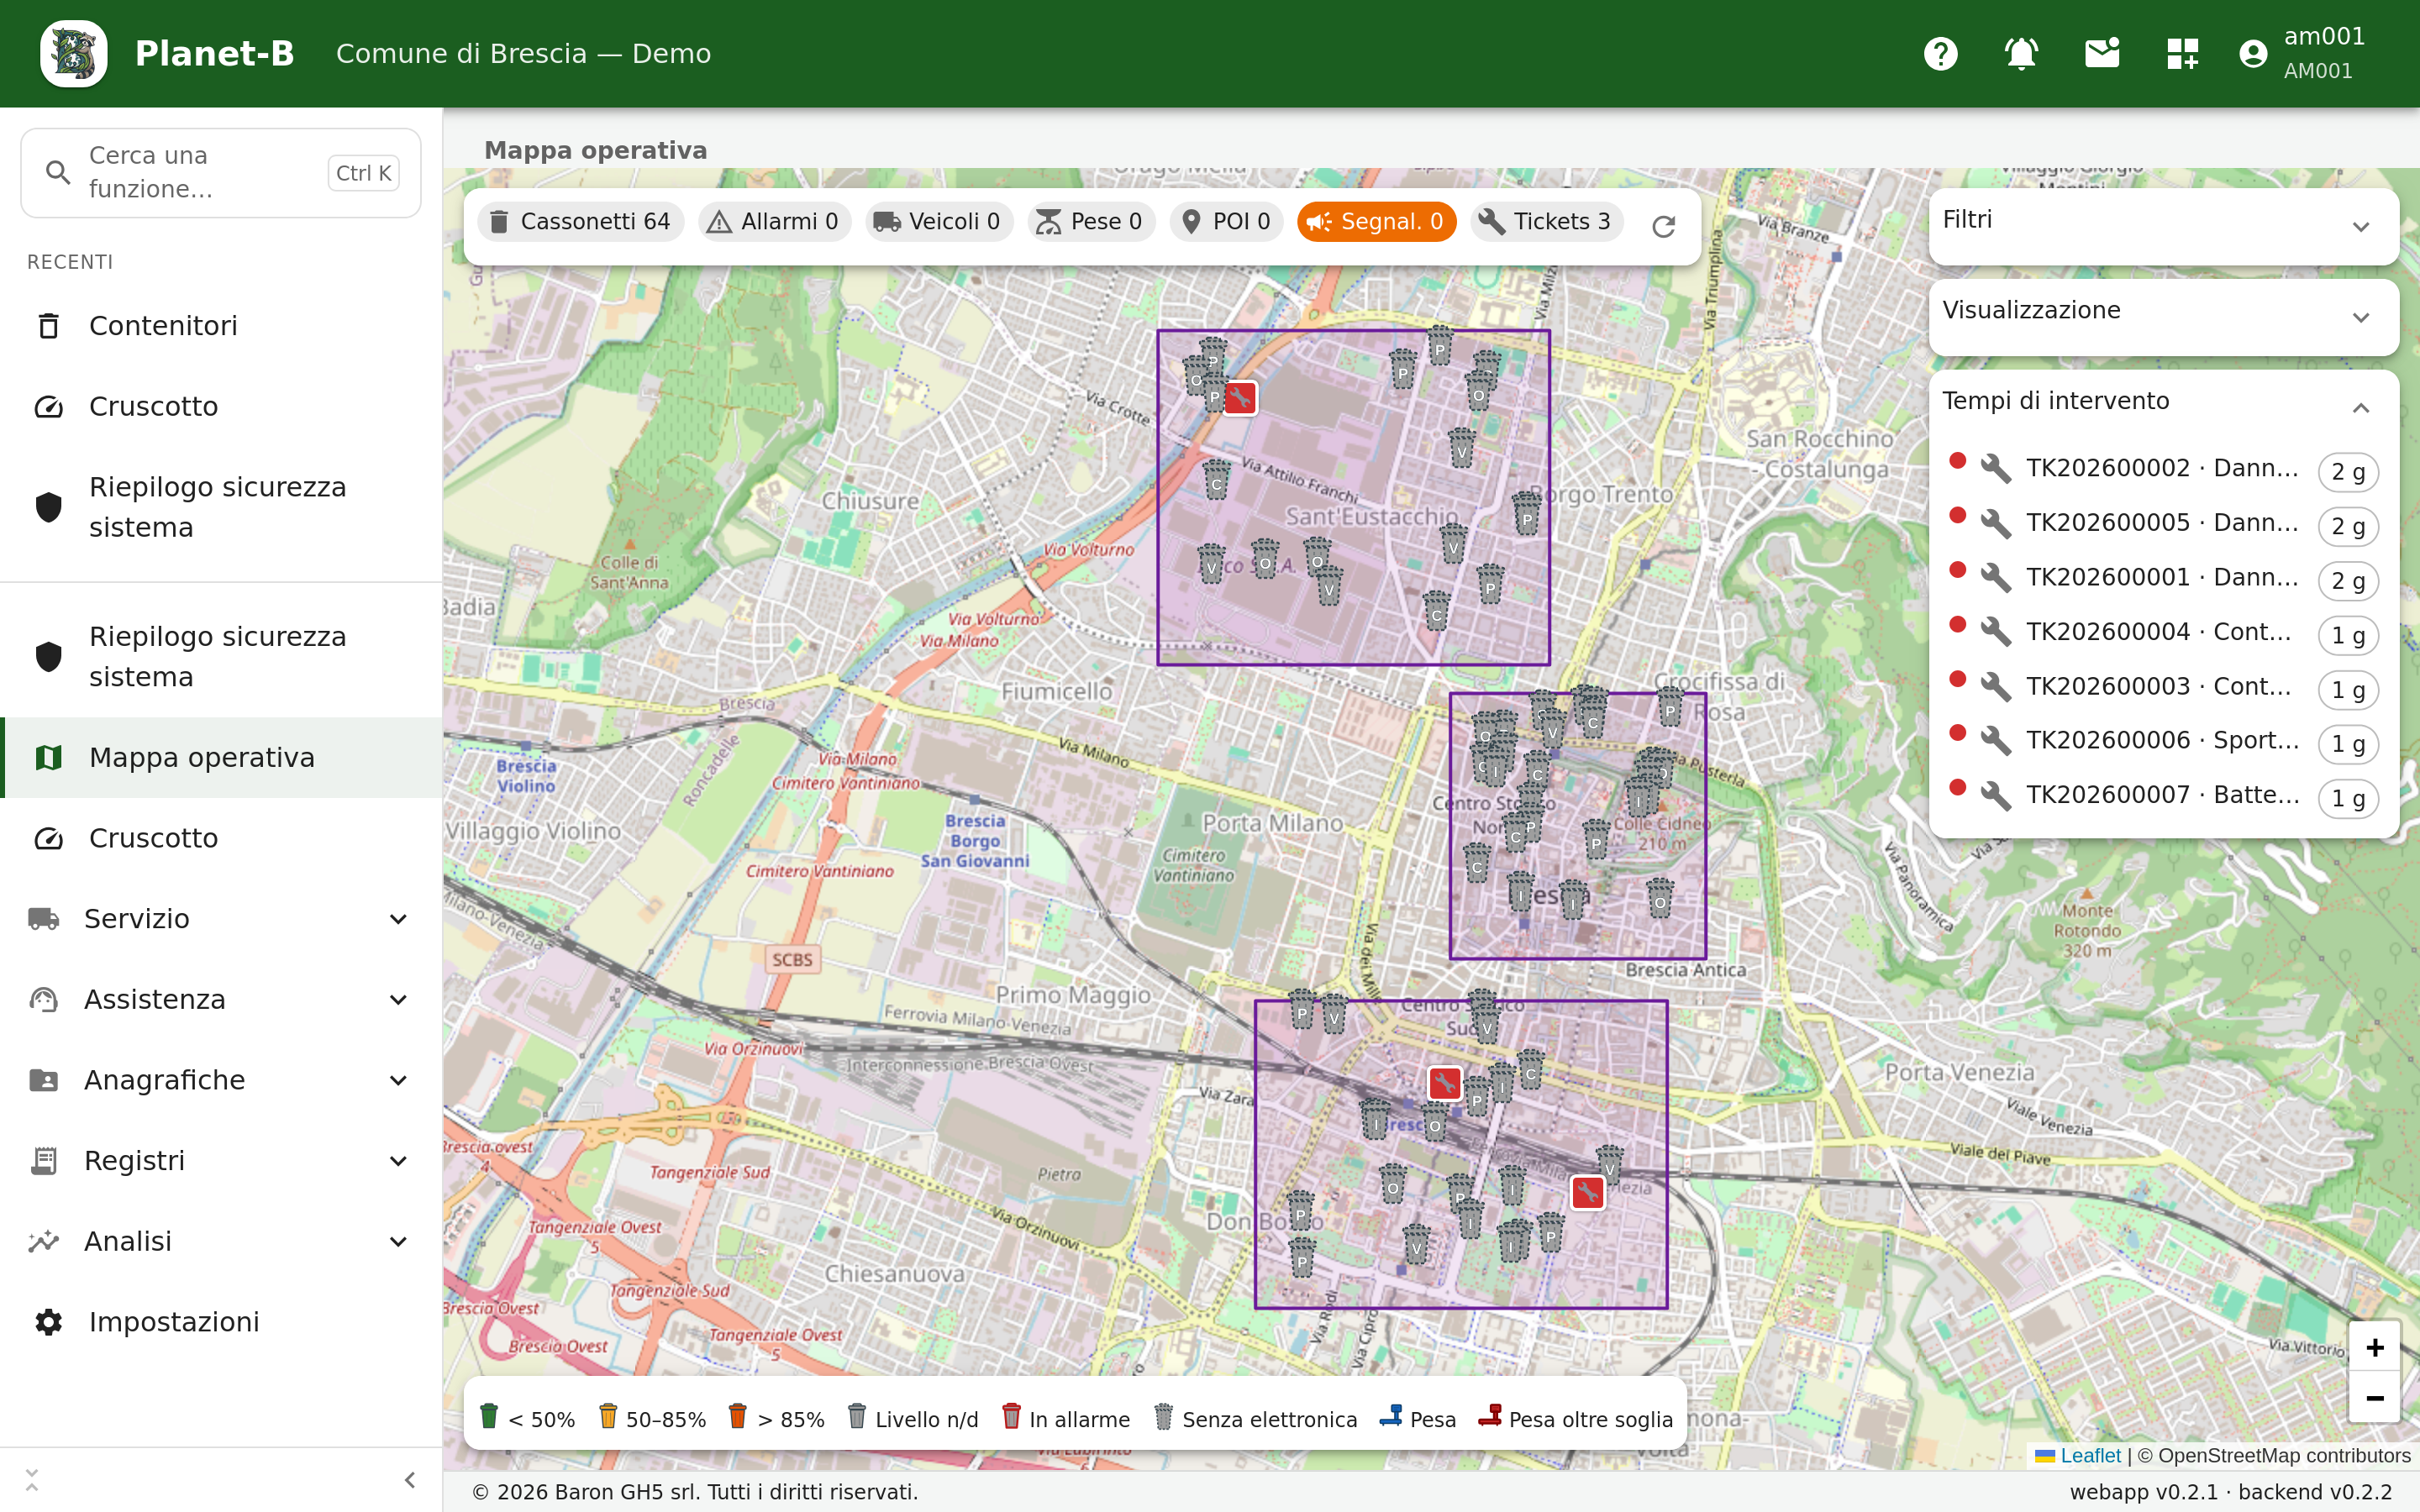Screen dimensions: 2420x1512
Task: Open the dashboard widgets add icon
Action: coord(2183,54)
